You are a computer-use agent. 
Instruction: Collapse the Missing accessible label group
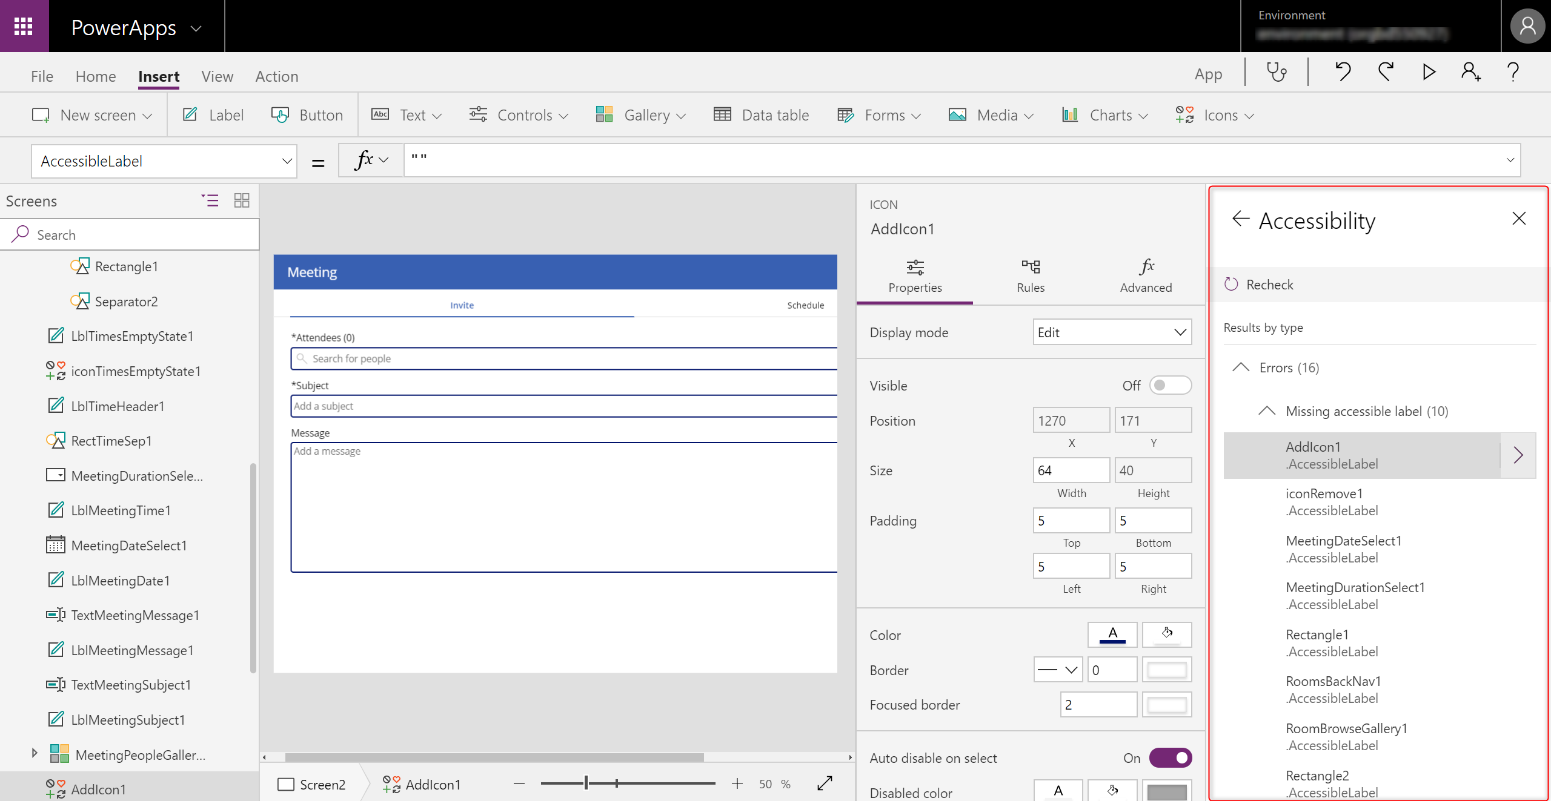point(1267,410)
